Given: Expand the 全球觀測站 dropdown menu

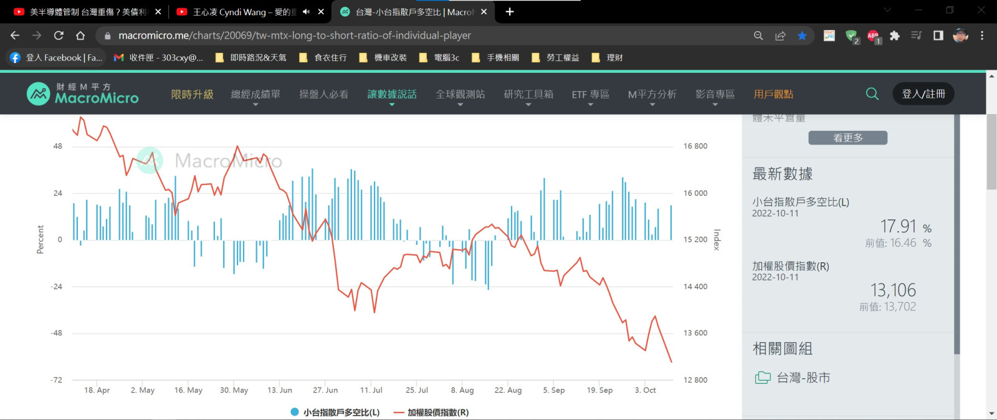Looking at the screenshot, I should [x=460, y=95].
